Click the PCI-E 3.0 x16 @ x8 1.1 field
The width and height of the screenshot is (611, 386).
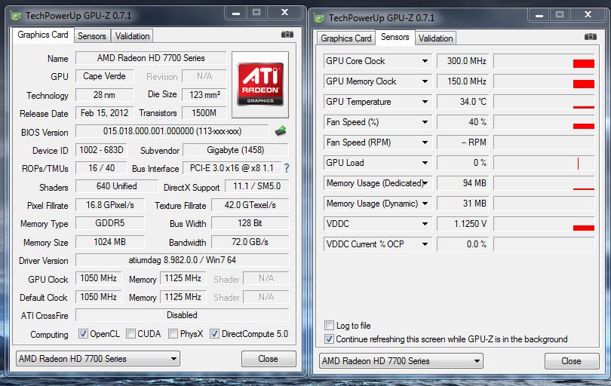[232, 168]
